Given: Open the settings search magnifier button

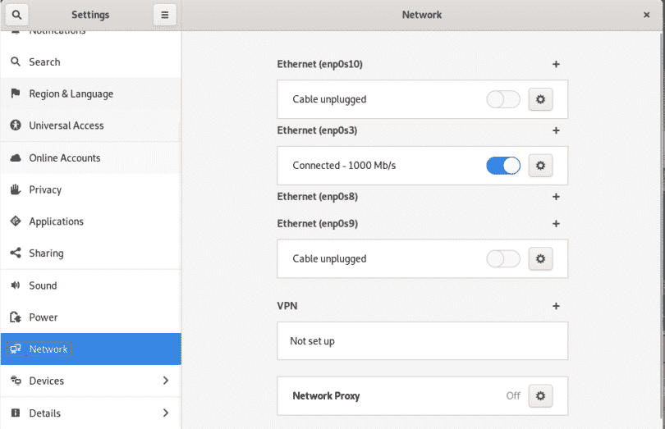Looking at the screenshot, I should coord(16,15).
